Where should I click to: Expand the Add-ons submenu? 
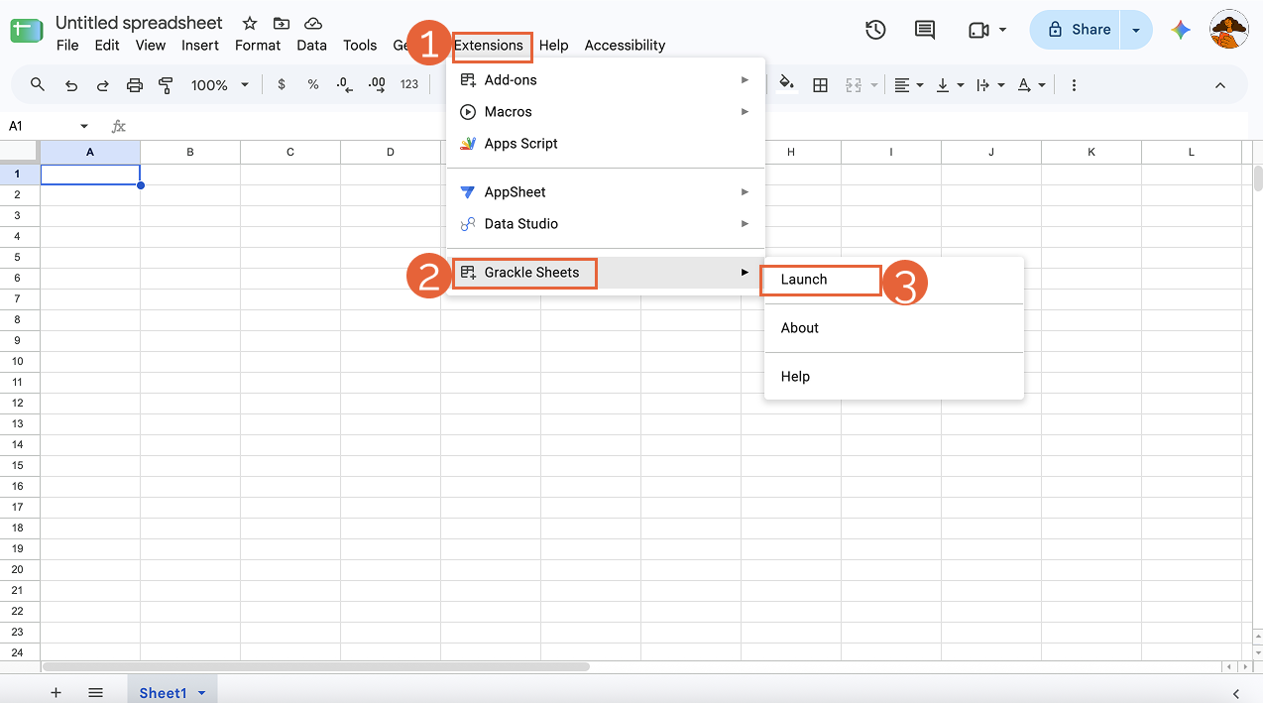[606, 79]
